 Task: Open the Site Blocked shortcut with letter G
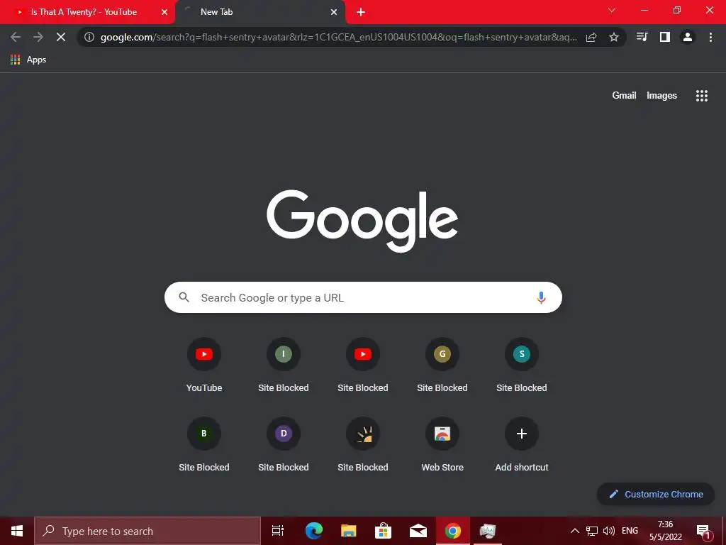pyautogui.click(x=442, y=365)
